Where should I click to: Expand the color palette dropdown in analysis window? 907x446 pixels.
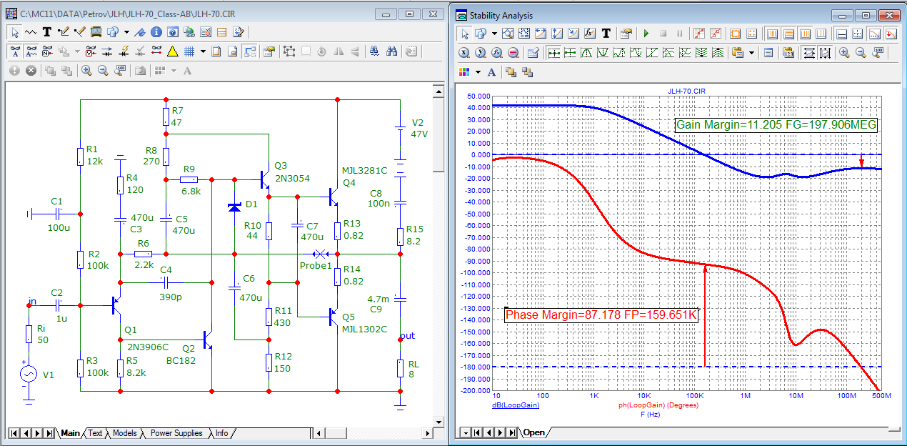click(x=478, y=72)
